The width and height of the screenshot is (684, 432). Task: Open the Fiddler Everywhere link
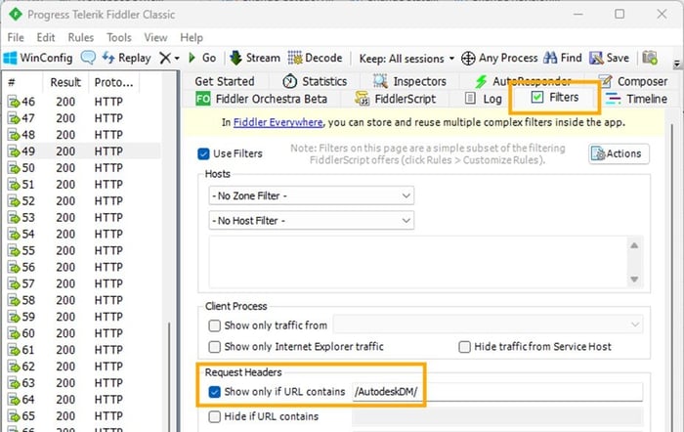coord(278,122)
